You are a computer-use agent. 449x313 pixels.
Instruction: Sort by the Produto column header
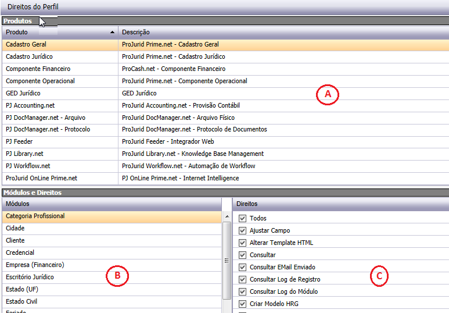point(60,32)
